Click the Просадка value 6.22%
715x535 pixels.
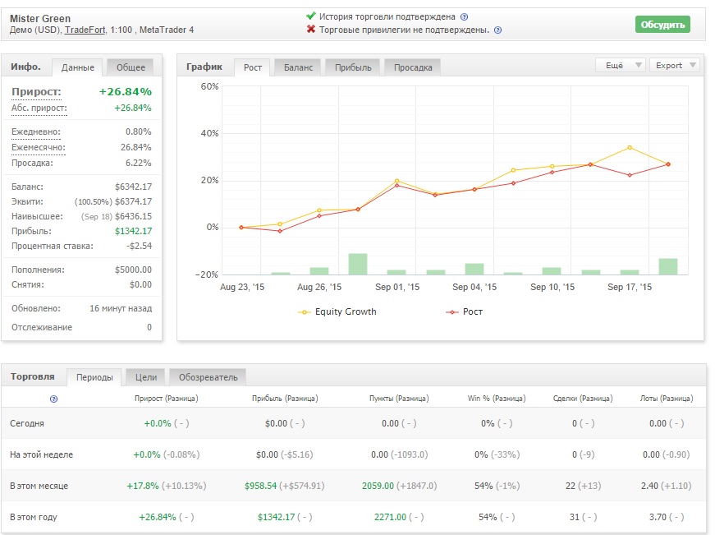coord(138,163)
